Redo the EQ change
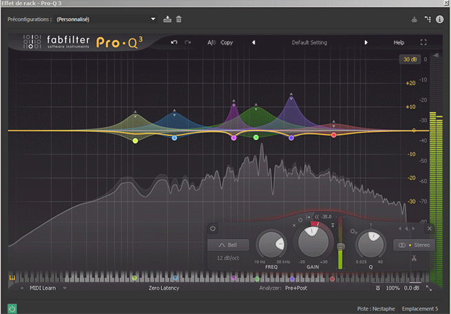The width and height of the screenshot is (451, 314). pyautogui.click(x=188, y=42)
